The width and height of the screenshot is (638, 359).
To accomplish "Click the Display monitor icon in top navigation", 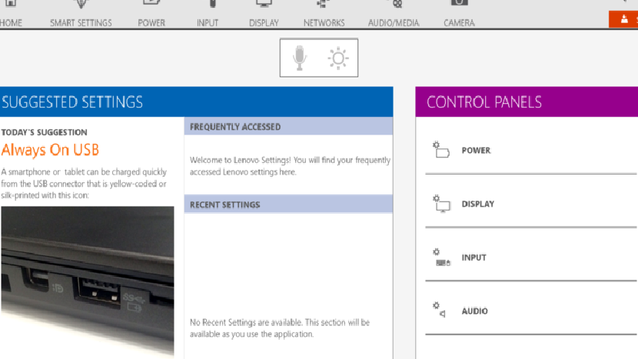I will click(264, 5).
